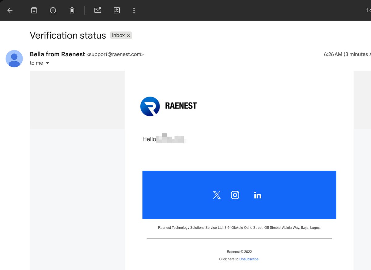371x270 pixels.
Task: Click the Verification status subject
Action: click(68, 35)
